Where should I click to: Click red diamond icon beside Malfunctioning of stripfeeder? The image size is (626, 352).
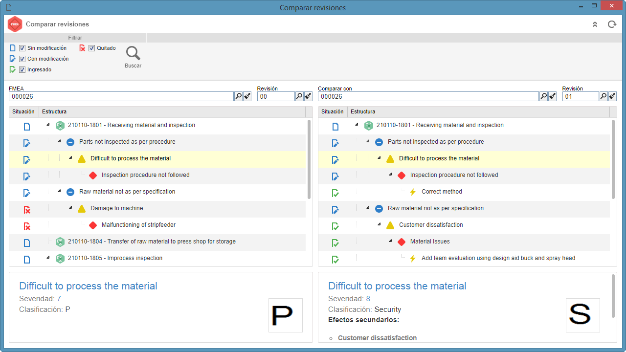(x=93, y=225)
